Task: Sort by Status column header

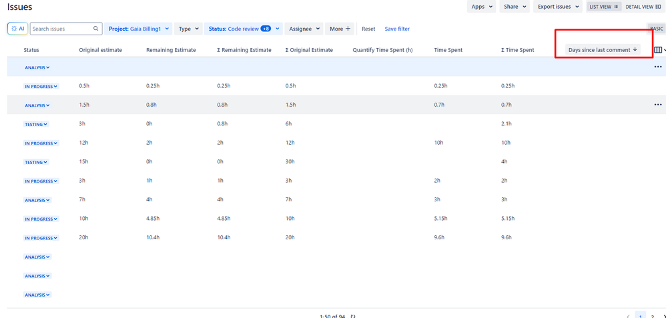Action: pos(31,50)
